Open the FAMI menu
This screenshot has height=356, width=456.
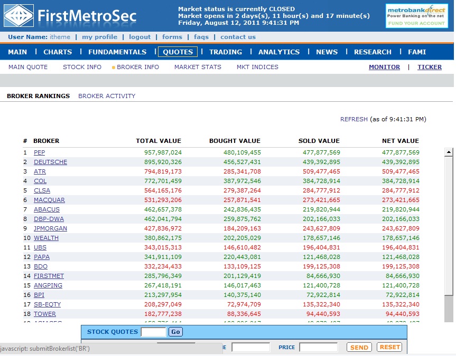pos(417,52)
